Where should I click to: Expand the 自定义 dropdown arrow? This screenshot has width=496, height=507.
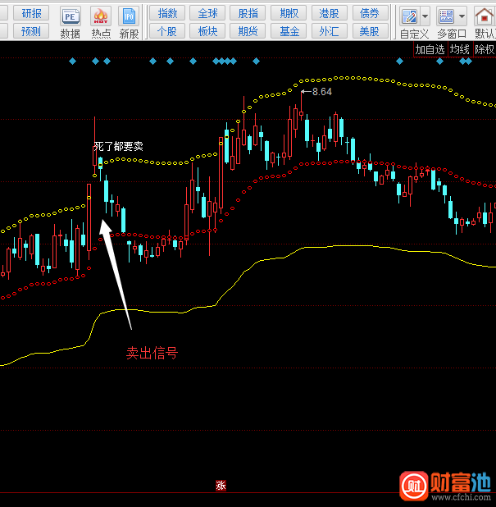(425, 16)
